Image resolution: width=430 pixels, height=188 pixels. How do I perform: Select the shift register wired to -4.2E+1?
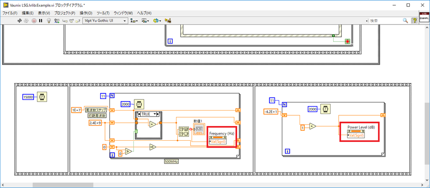coord(285,115)
